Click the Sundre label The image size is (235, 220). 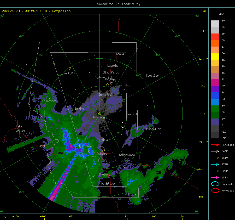[x=79, y=108]
